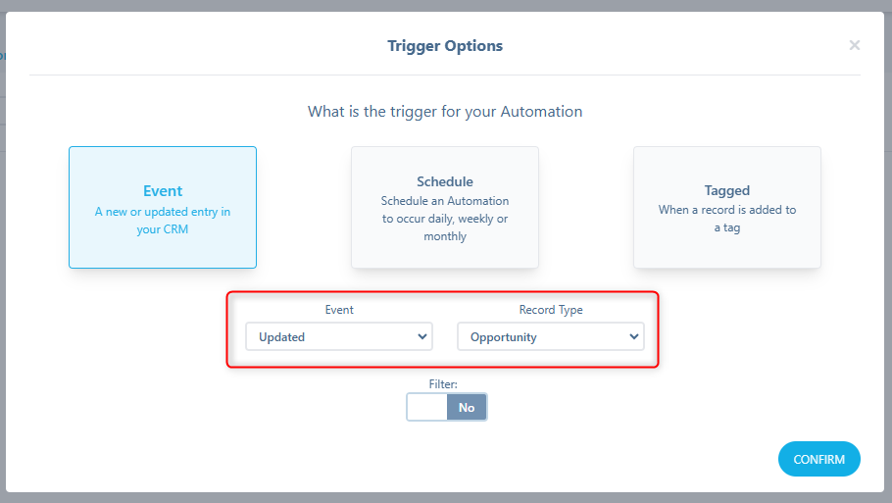The image size is (892, 503).
Task: Pick the Tagged trigger card
Action: 727,207
